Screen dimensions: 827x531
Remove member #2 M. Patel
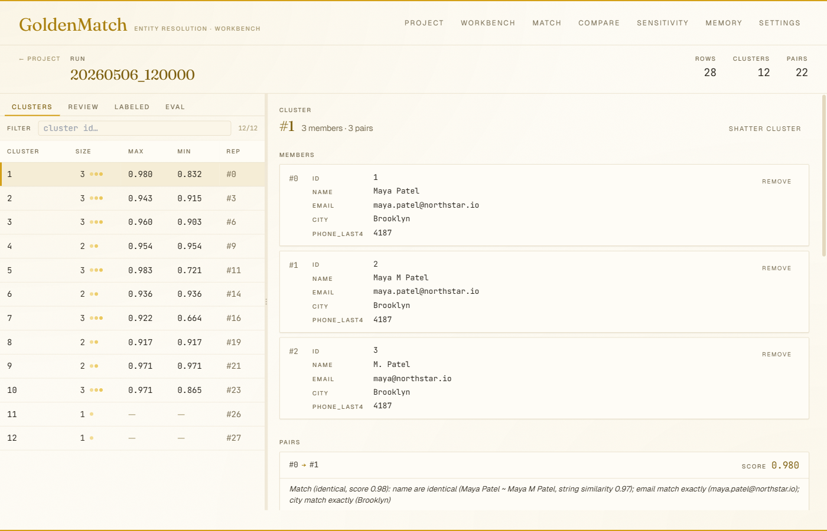point(776,355)
